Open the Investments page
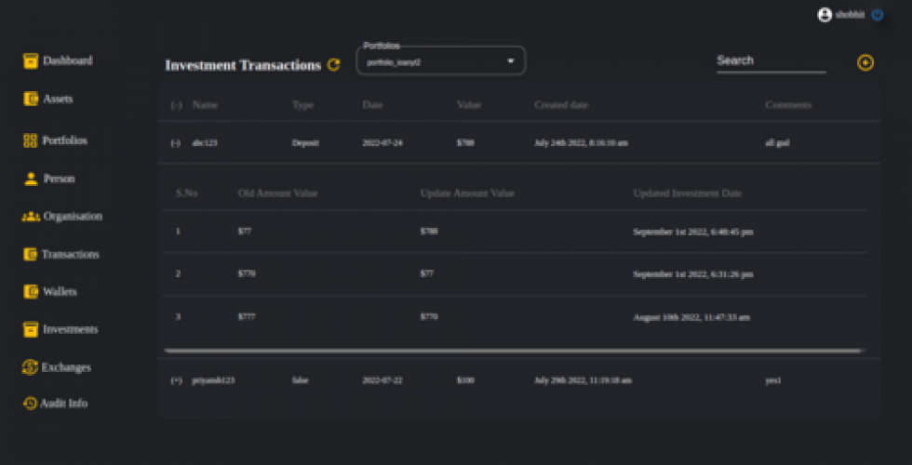This screenshot has height=465, width=912. click(x=71, y=329)
